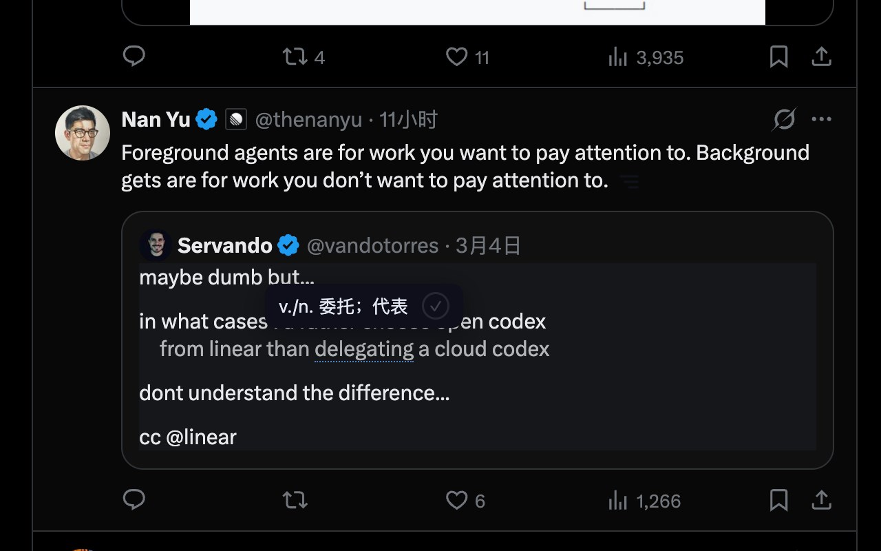View analytics showing 1,266 views
The width and height of the screenshot is (881, 551).
[x=645, y=501]
